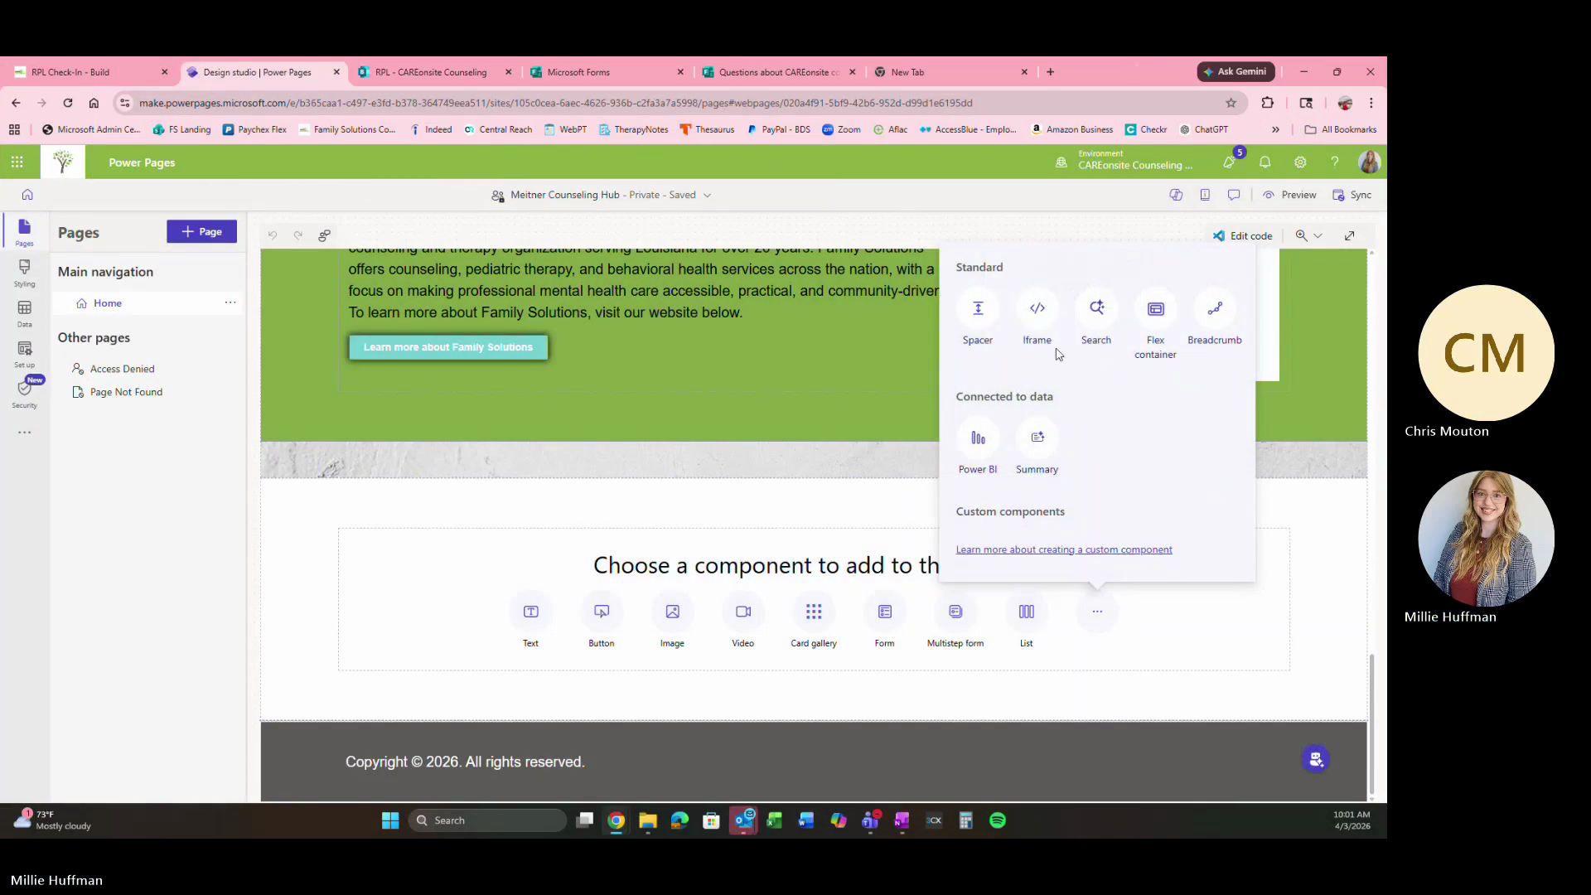Show hidden bookmarks overflow chevron

pyautogui.click(x=1275, y=129)
